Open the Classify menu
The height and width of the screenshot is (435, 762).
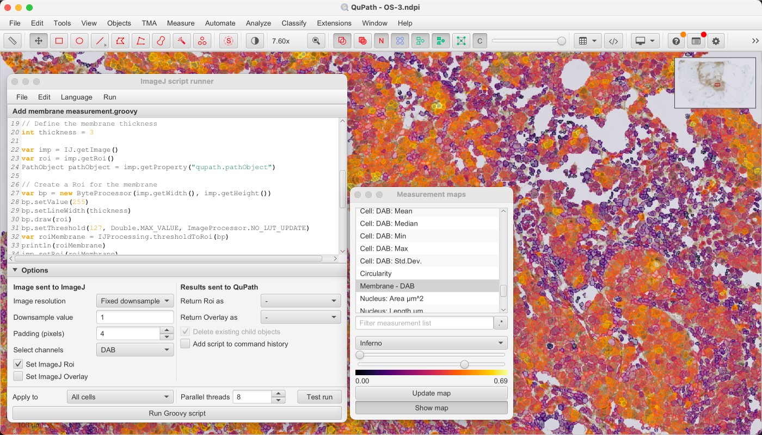tap(294, 23)
